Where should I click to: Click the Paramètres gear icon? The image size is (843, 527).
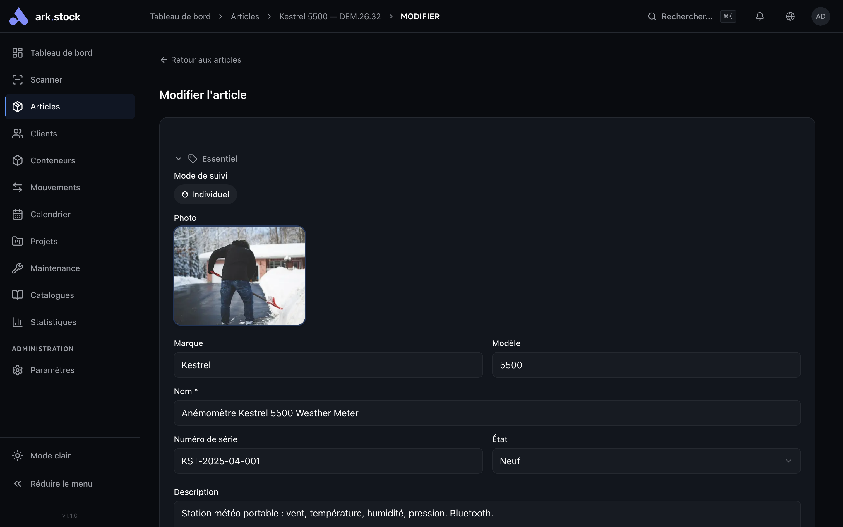point(18,370)
